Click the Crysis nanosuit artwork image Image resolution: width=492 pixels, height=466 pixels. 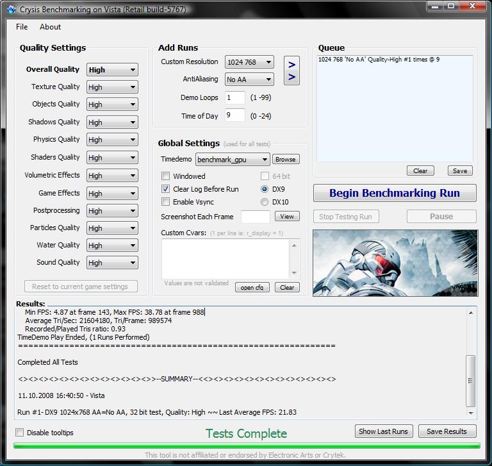[395, 263]
